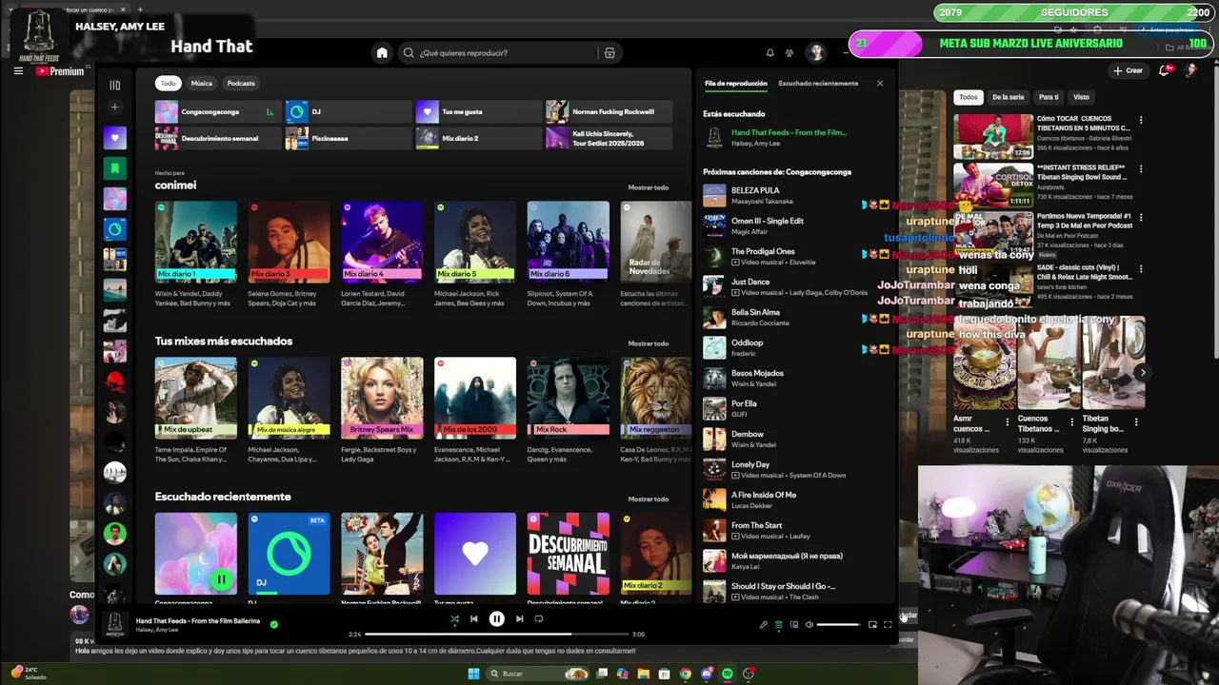Close the queue panel
Image resolution: width=1219 pixels, height=685 pixels.
click(x=880, y=84)
